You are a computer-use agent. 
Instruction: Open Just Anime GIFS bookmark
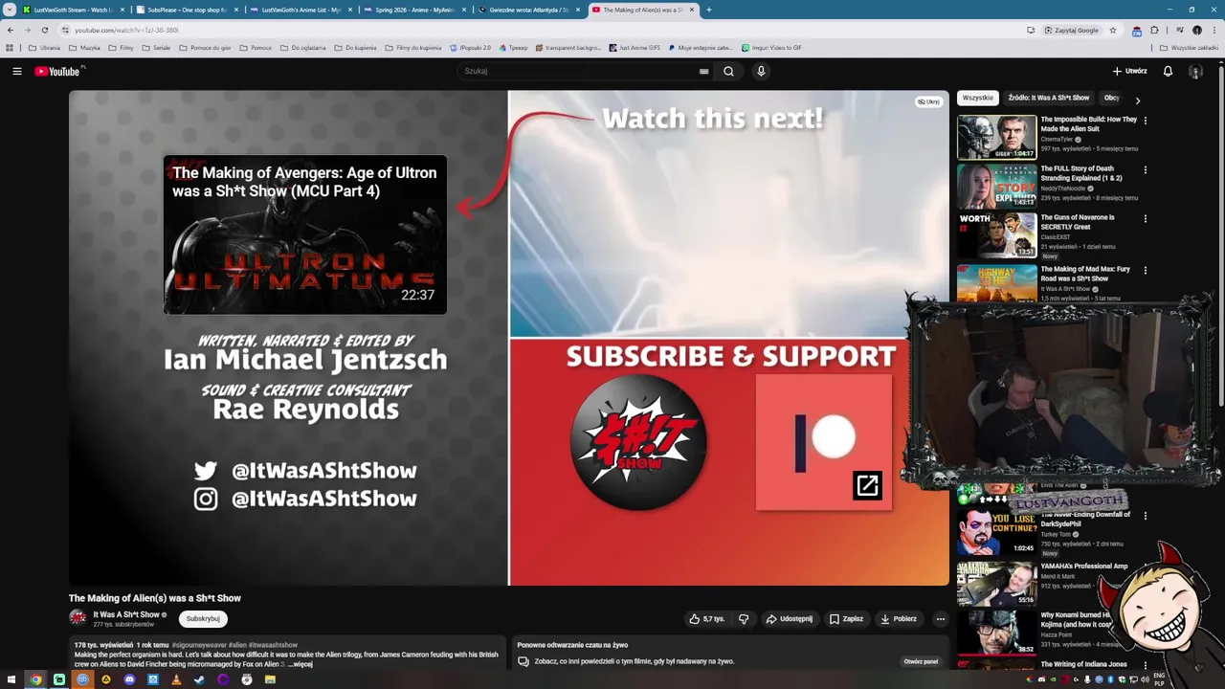click(634, 47)
